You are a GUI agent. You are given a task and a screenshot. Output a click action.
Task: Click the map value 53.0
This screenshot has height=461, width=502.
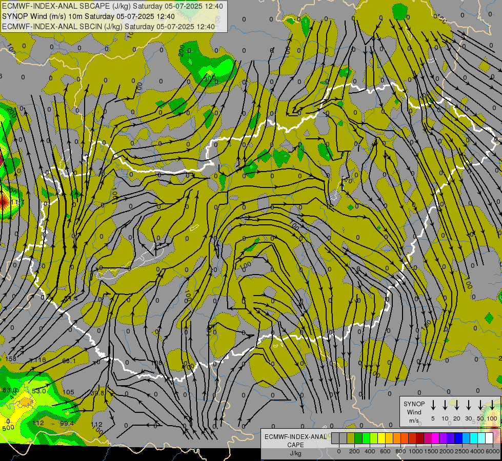click(39, 391)
